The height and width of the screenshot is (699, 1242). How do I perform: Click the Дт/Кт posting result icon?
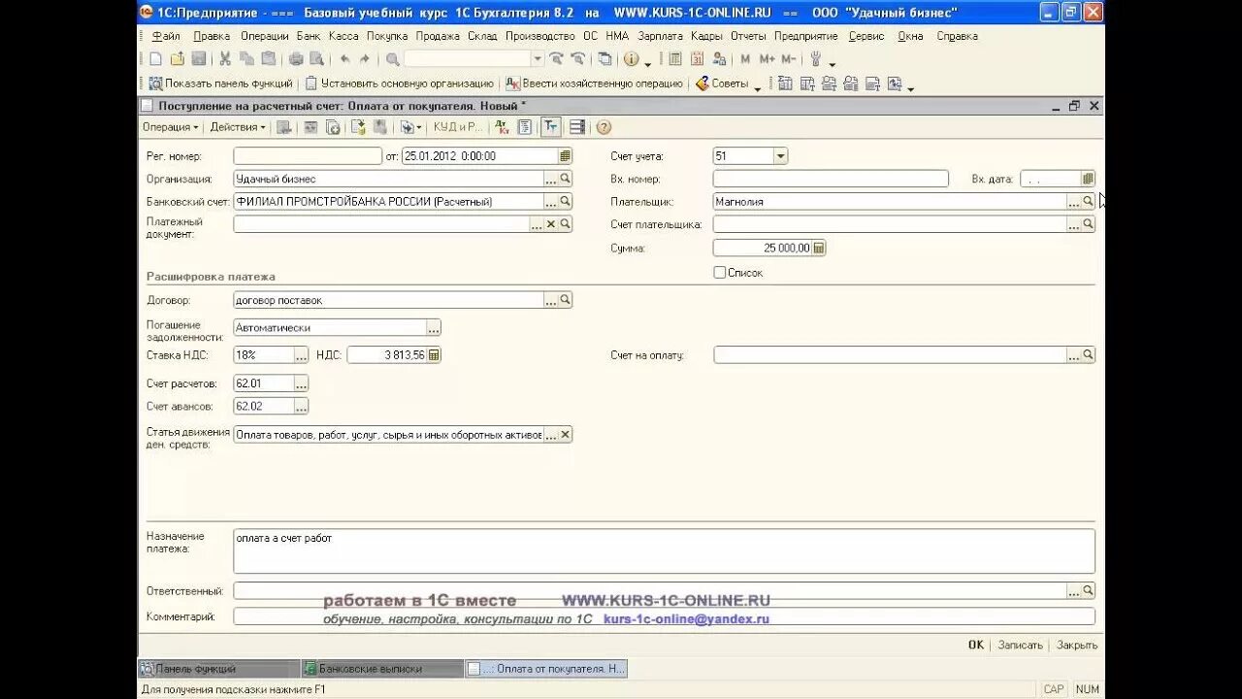pyautogui.click(x=502, y=127)
